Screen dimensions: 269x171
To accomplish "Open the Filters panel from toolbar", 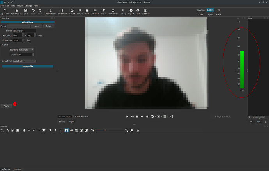I will click(104, 11).
